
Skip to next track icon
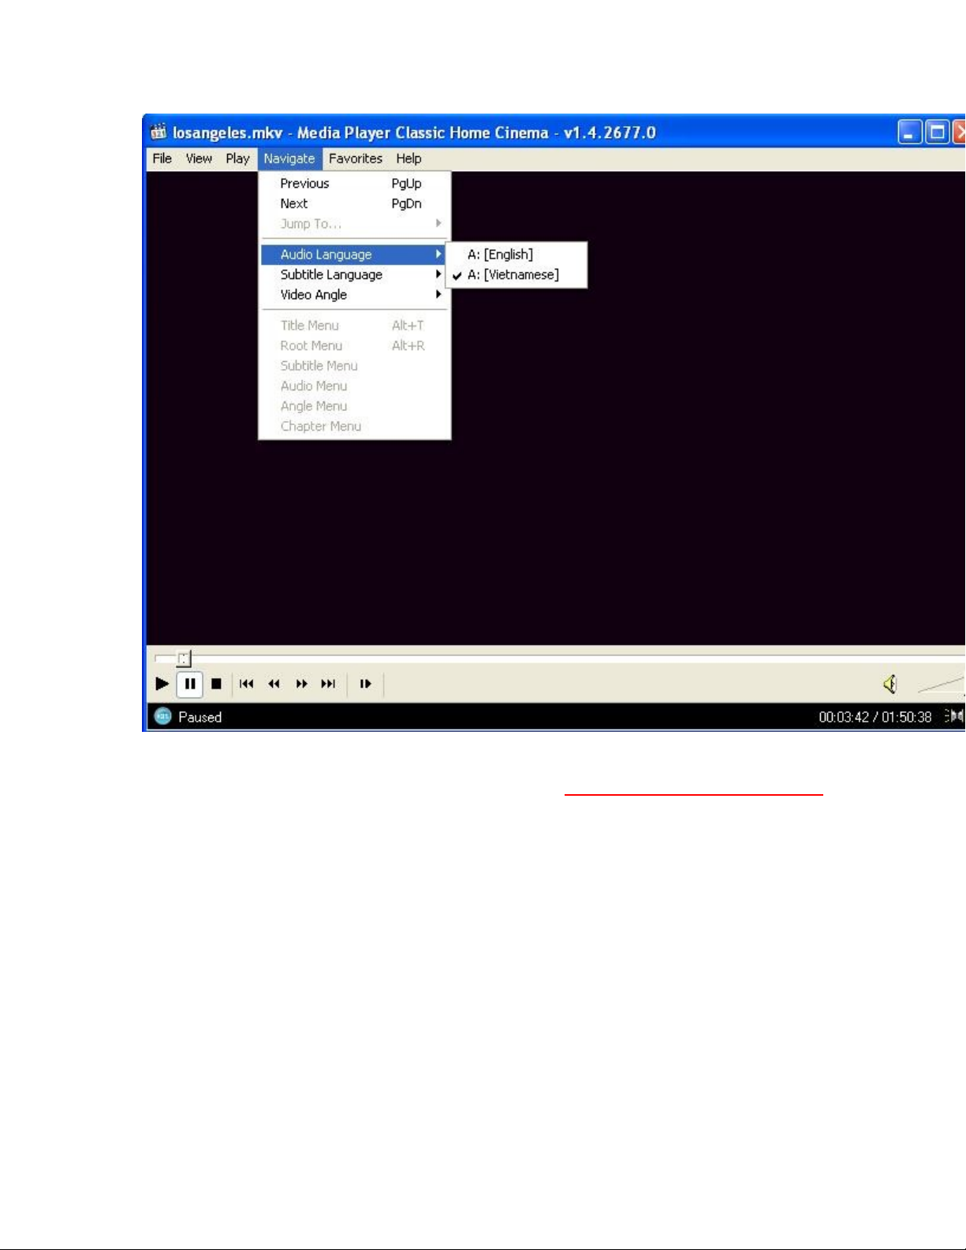coord(328,684)
